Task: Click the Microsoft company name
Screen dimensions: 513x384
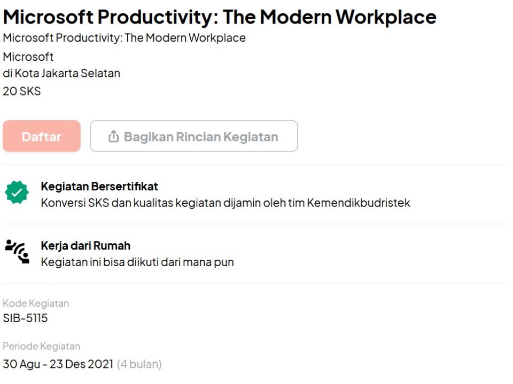Action: click(x=28, y=57)
